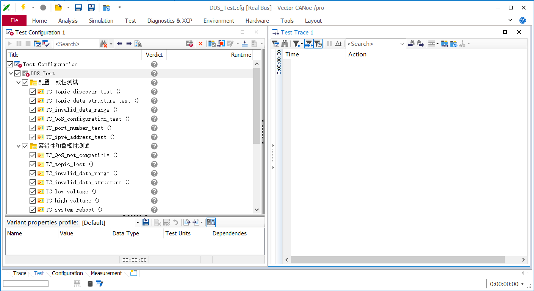The height and width of the screenshot is (291, 534).
Task: Uncheck the DDS_Test test unit checkbox
Action: coord(17,73)
